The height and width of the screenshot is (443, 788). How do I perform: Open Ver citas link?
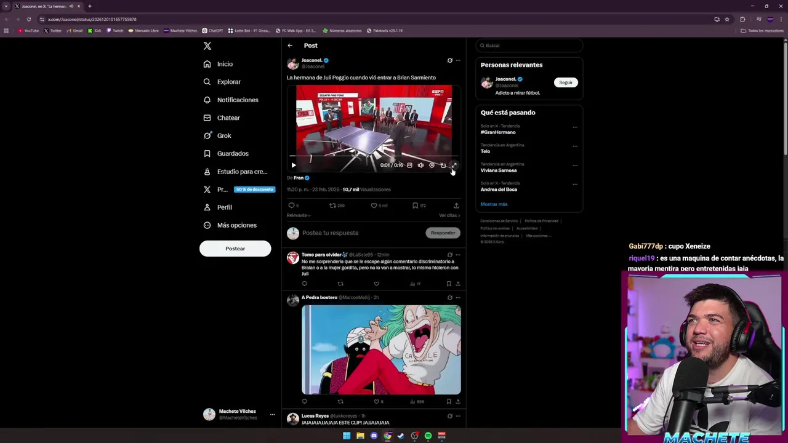coord(449,215)
